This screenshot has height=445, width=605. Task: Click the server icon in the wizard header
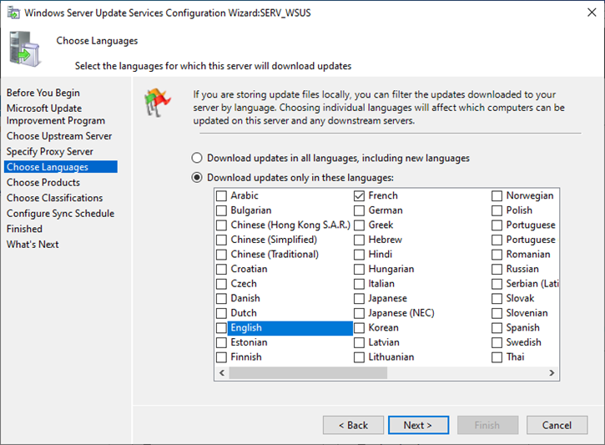[25, 49]
